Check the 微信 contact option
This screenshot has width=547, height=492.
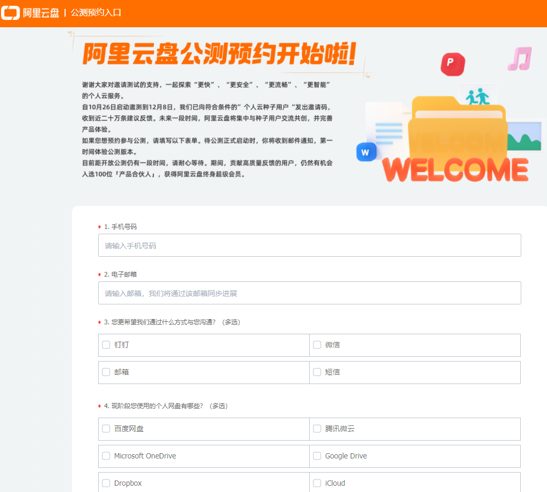pos(317,345)
